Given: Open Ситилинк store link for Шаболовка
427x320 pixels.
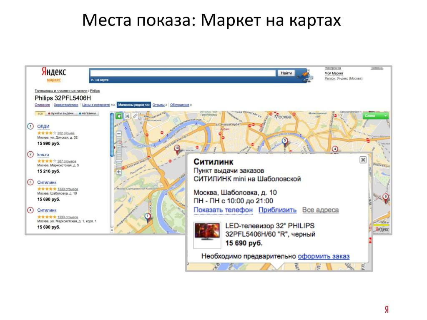Looking at the screenshot, I should 47,182.
